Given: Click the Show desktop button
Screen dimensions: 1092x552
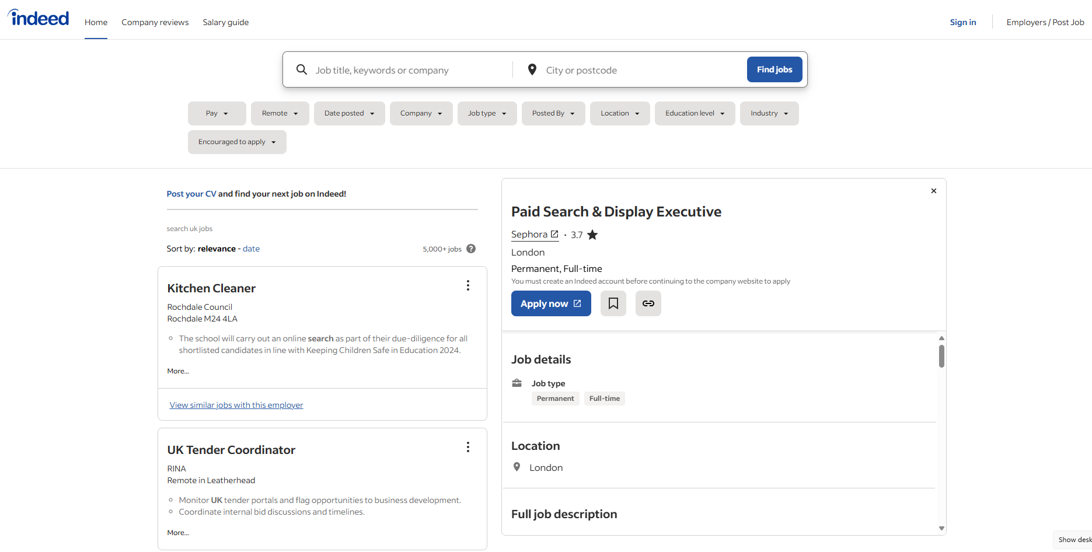Looking at the screenshot, I should coord(1073,540).
